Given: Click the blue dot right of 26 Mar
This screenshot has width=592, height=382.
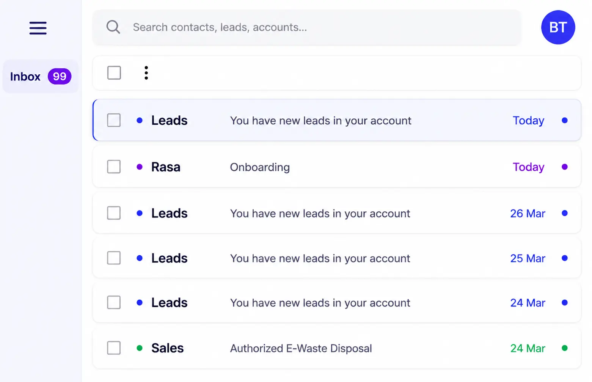Looking at the screenshot, I should 564,213.
